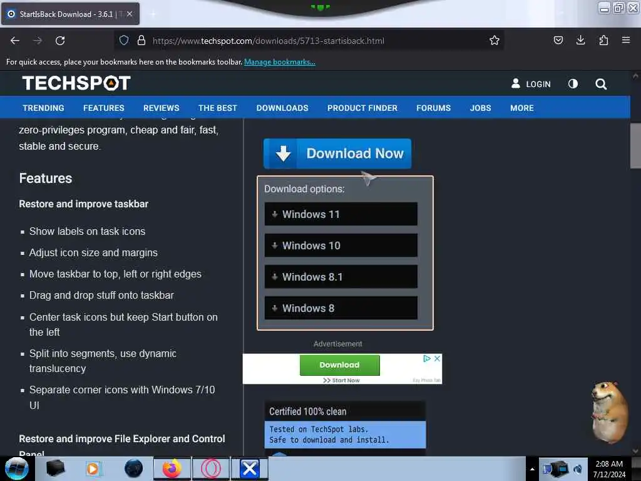Open the TRENDING menu
Screen dimensions: 641x481
[x=43, y=108]
